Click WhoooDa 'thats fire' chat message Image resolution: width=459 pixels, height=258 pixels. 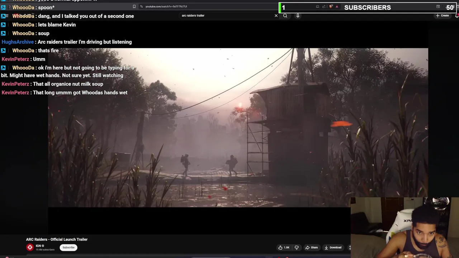(x=29, y=51)
